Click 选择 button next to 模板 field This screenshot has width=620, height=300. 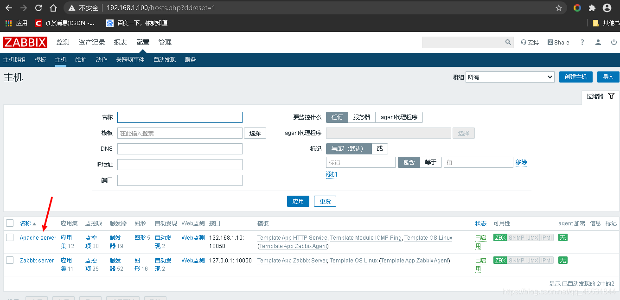(x=255, y=133)
